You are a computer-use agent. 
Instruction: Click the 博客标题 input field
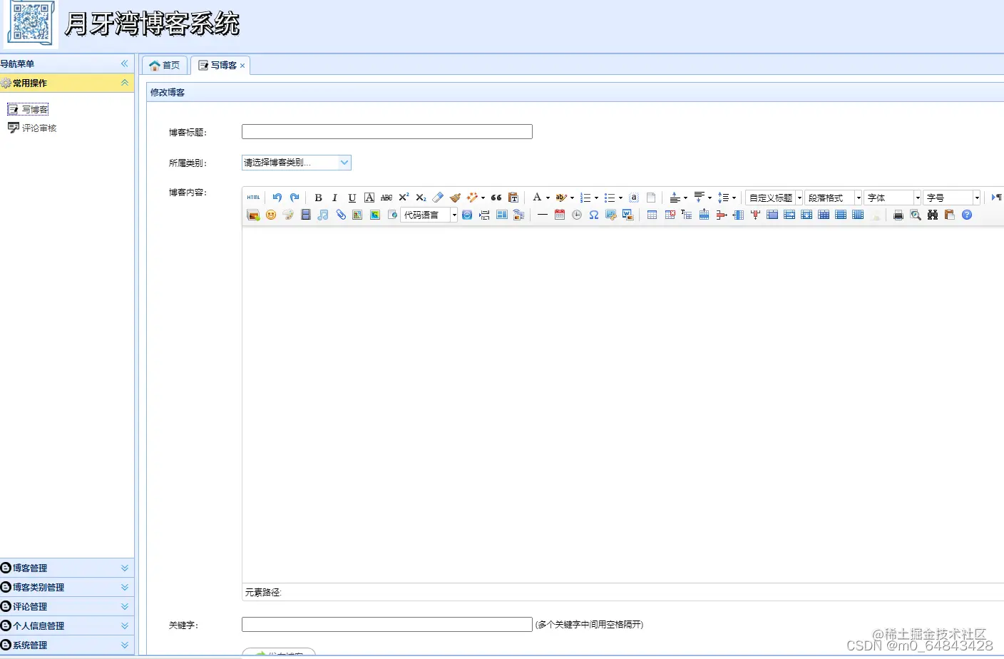387,131
